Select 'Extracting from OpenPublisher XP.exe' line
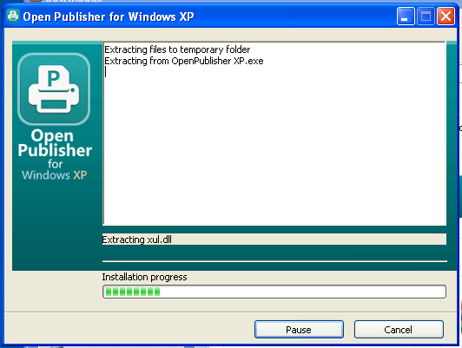 [x=184, y=61]
